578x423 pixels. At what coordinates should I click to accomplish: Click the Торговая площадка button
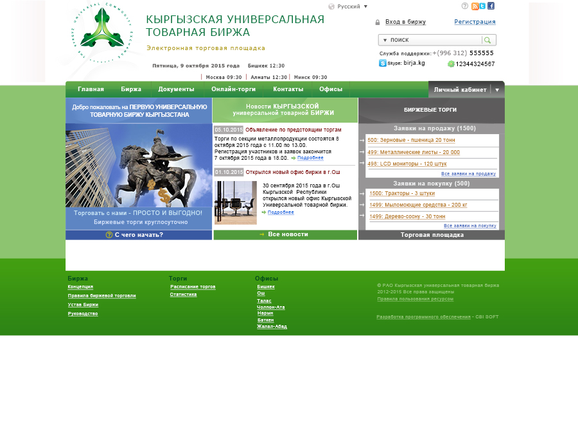pos(432,235)
